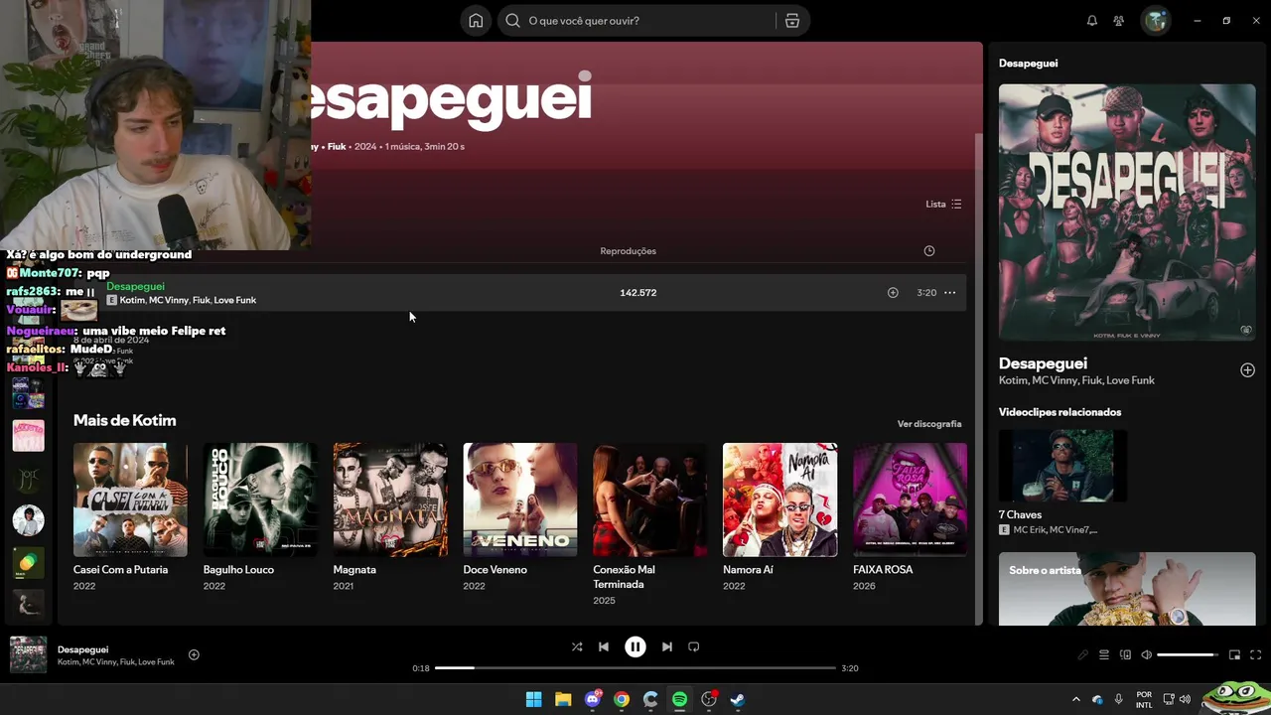This screenshot has width=1271, height=715.
Task: Open the user profile avatar menu
Action: click(1156, 21)
